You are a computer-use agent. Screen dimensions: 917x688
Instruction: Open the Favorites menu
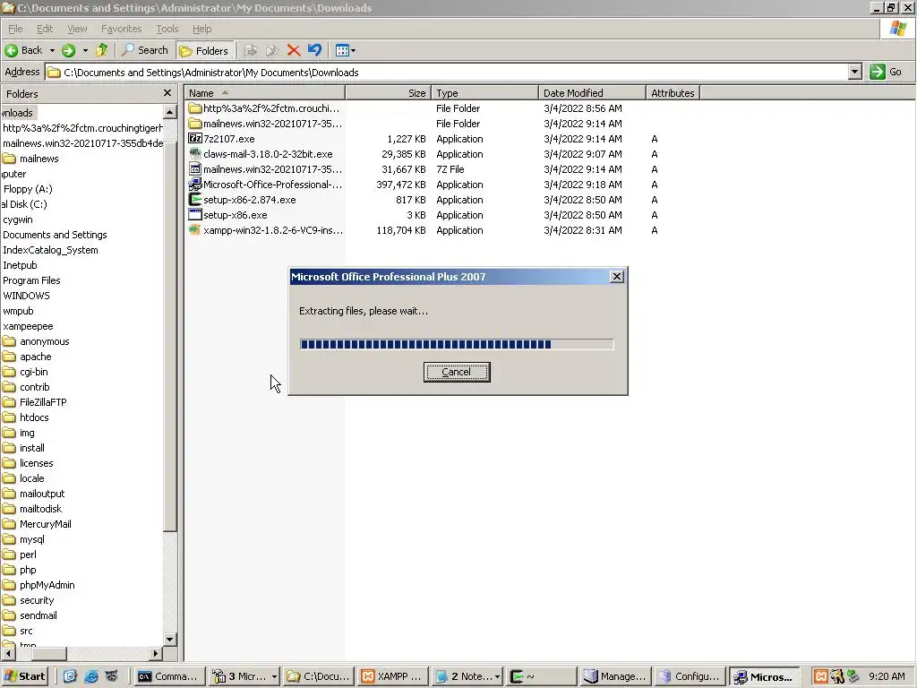coord(121,29)
